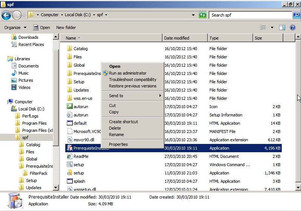Sort by the Size column header
The width and height of the screenshot is (301, 211).
click(268, 38)
